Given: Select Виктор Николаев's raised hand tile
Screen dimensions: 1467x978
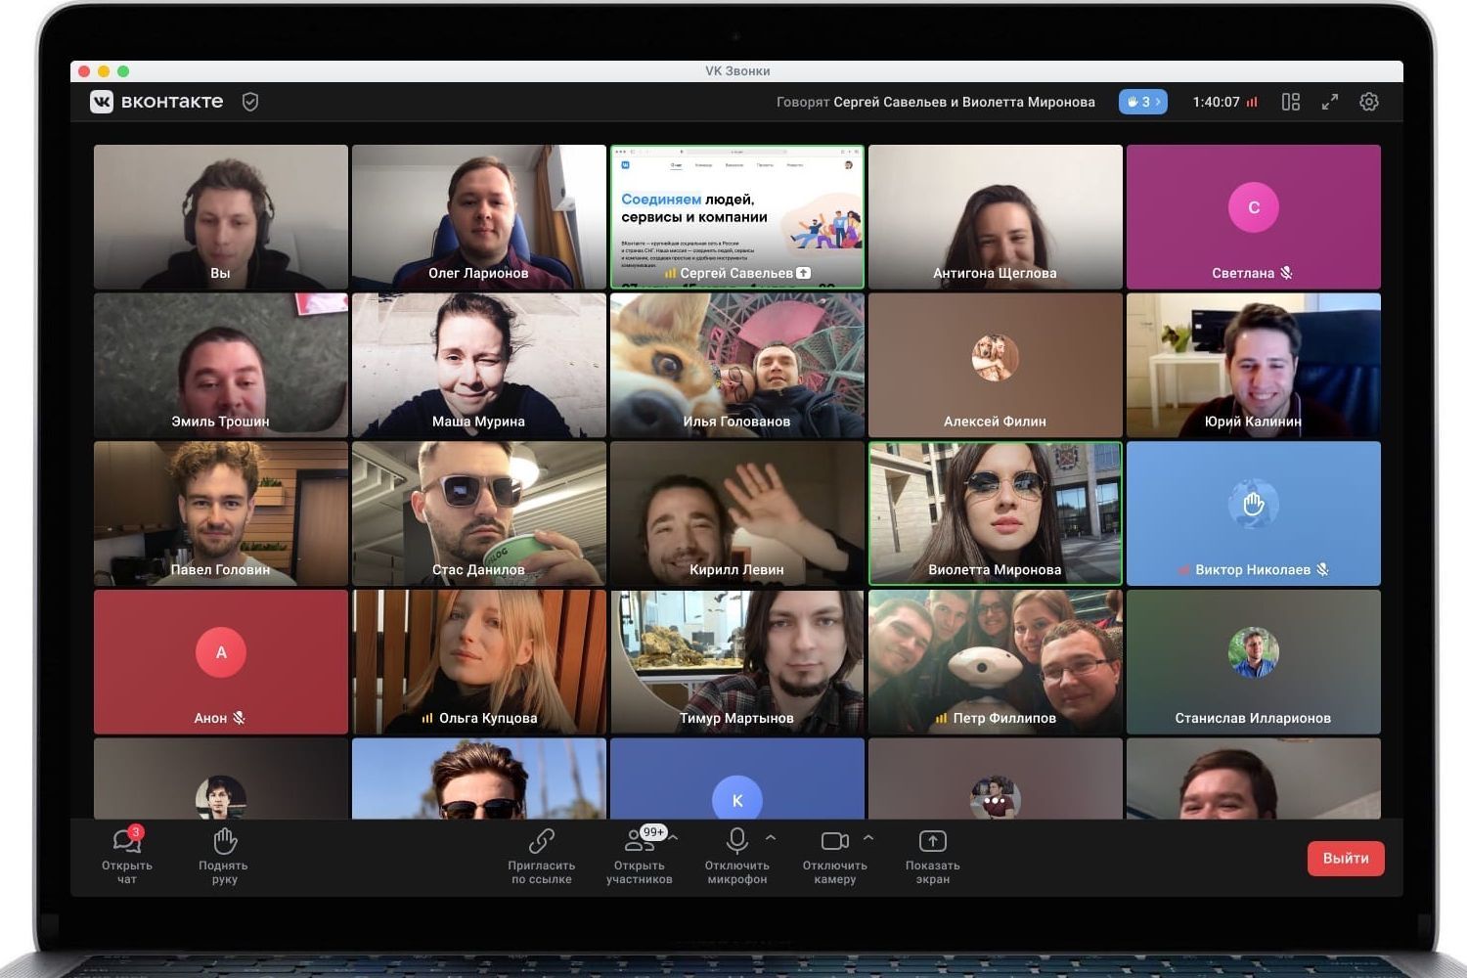Looking at the screenshot, I should click(1253, 512).
